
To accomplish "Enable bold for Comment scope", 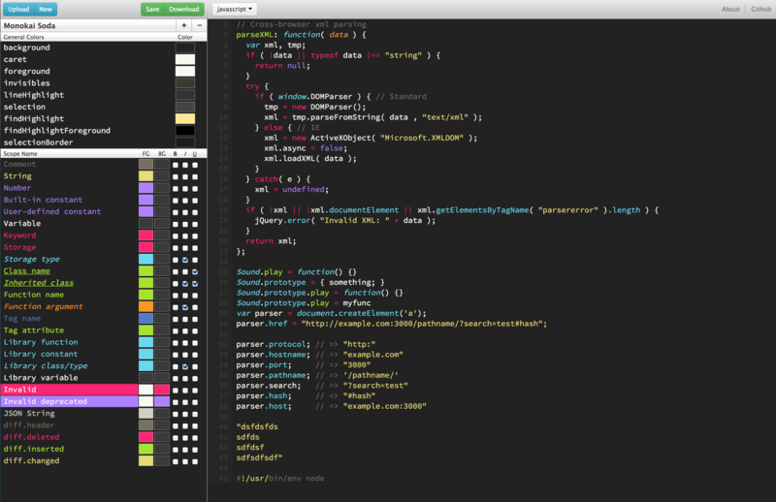I will point(176,165).
